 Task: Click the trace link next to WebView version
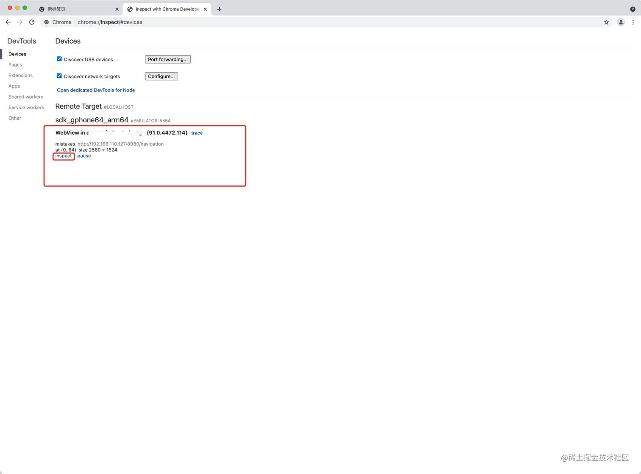[197, 133]
